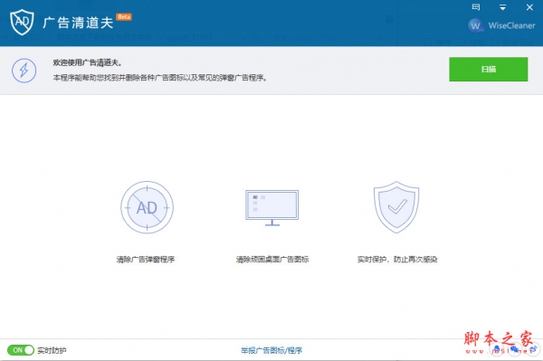Select the 清除广告弹窗程序 label
This screenshot has height=361, width=543.
point(146,260)
